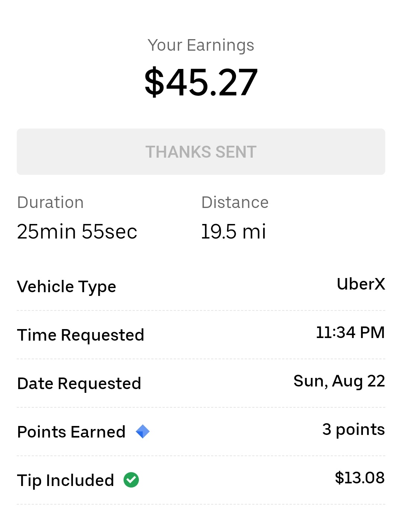This screenshot has height=524, width=402.
Task: Click the blue diamond points icon
Action: 143,432
